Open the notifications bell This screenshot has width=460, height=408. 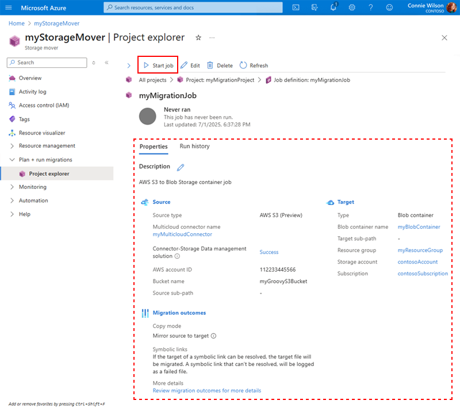tap(333, 7)
